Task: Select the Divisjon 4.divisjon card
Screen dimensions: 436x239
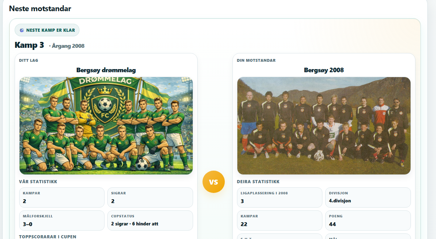Action: (x=368, y=197)
